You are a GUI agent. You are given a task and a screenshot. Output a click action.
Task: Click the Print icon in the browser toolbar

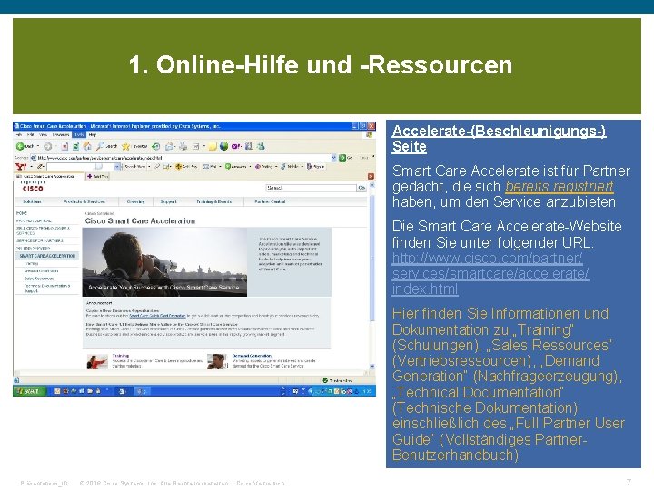pyautogui.click(x=183, y=146)
